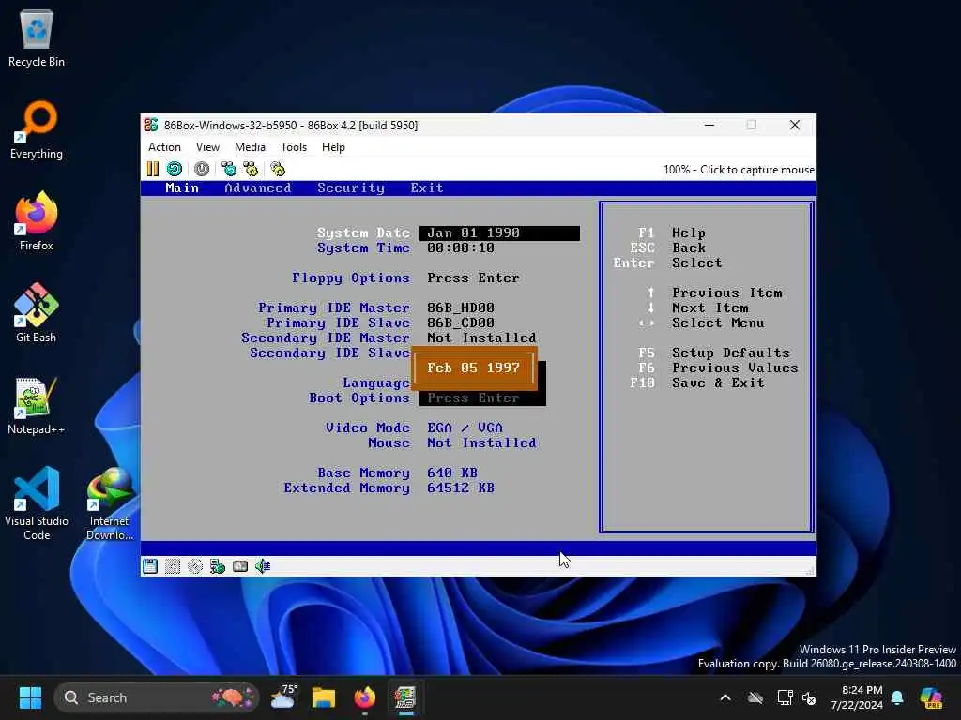Click the F6 Previous Values hint
Image resolution: width=961 pixels, height=720 pixels.
718,367
